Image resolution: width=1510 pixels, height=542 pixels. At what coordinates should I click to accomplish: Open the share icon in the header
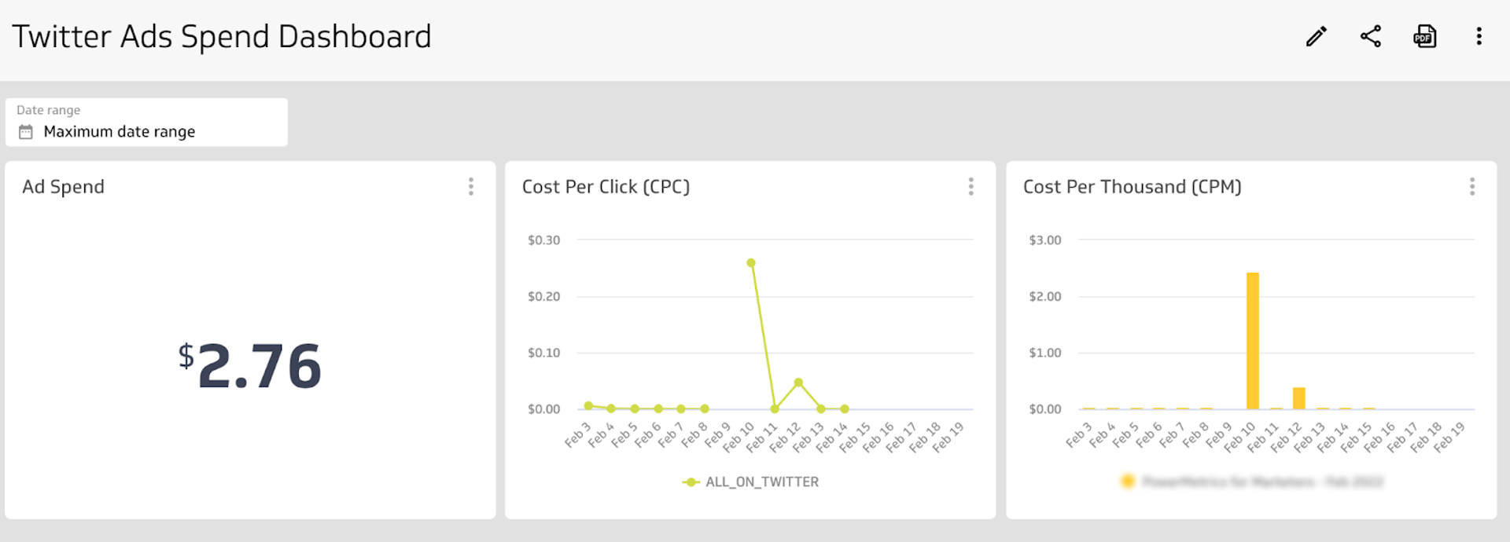tap(1370, 36)
